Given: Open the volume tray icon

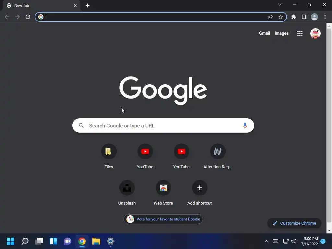Looking at the screenshot, I should [294, 241].
